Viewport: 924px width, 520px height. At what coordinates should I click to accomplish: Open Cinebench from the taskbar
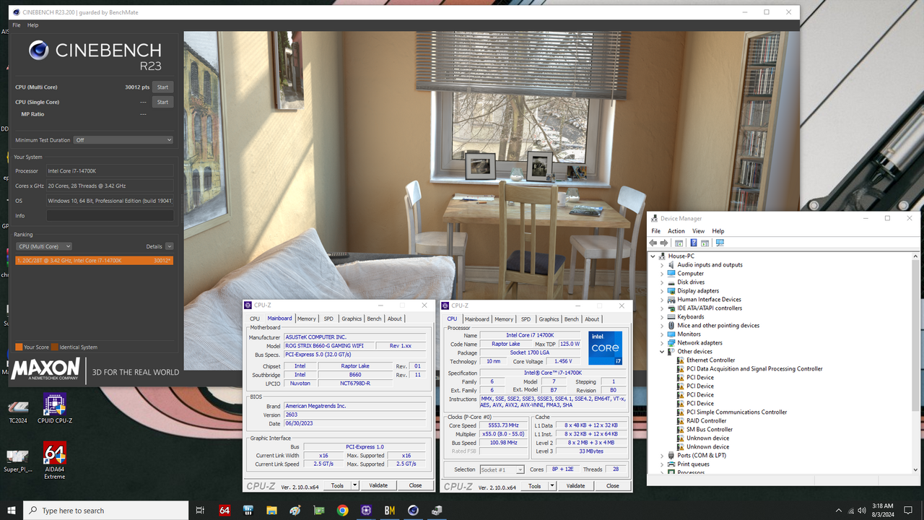(x=413, y=510)
